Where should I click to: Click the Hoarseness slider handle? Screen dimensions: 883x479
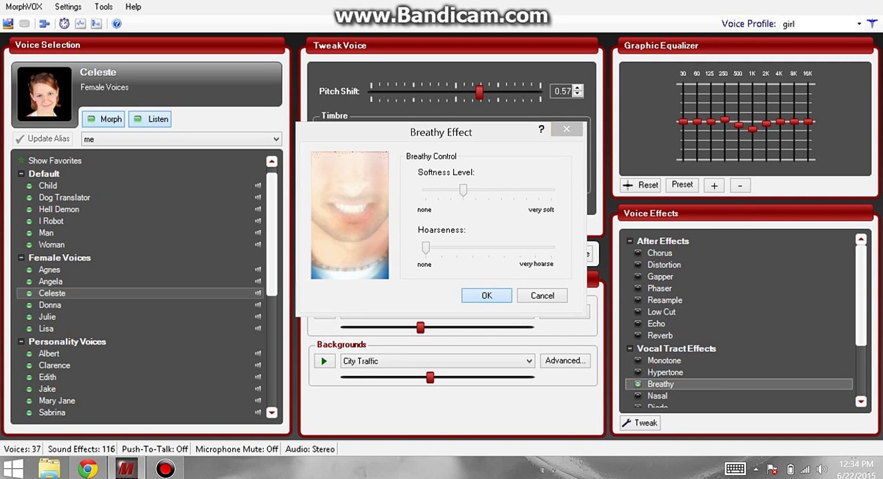click(426, 248)
